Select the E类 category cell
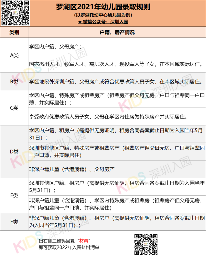The image size is (206, 258). (x=14, y=195)
